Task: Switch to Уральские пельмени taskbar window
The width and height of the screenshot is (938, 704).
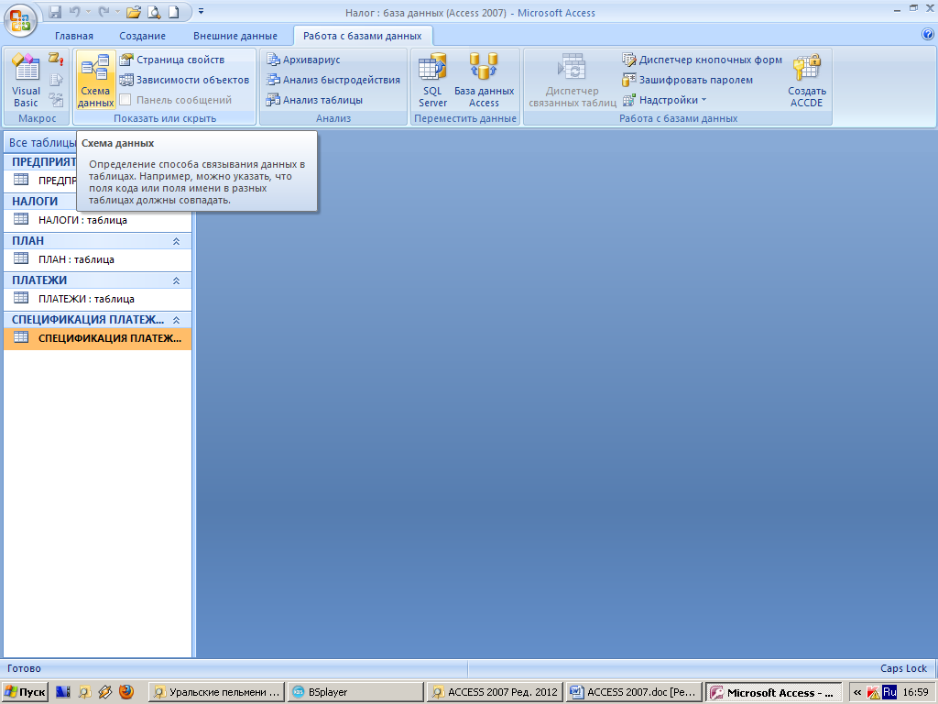Action: [x=216, y=692]
